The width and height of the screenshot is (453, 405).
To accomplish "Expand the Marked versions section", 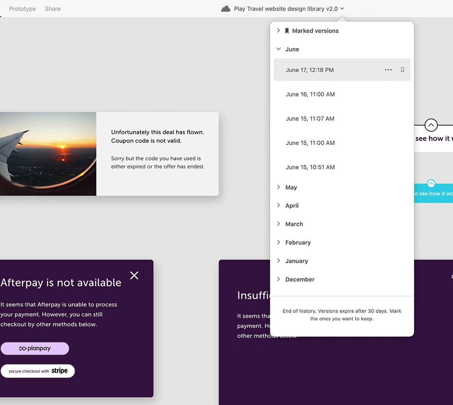I will click(278, 31).
